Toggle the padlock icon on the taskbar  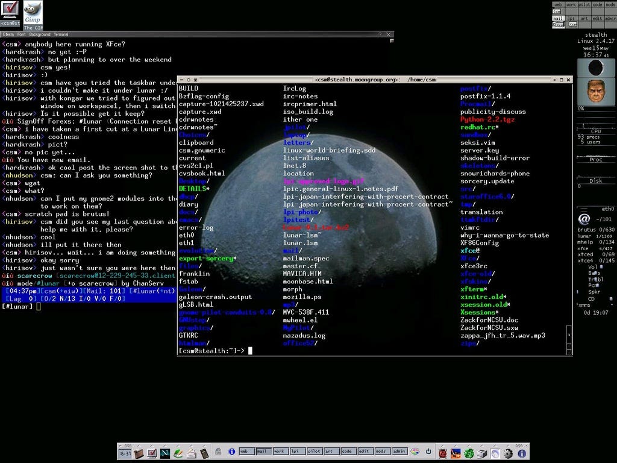point(218,453)
